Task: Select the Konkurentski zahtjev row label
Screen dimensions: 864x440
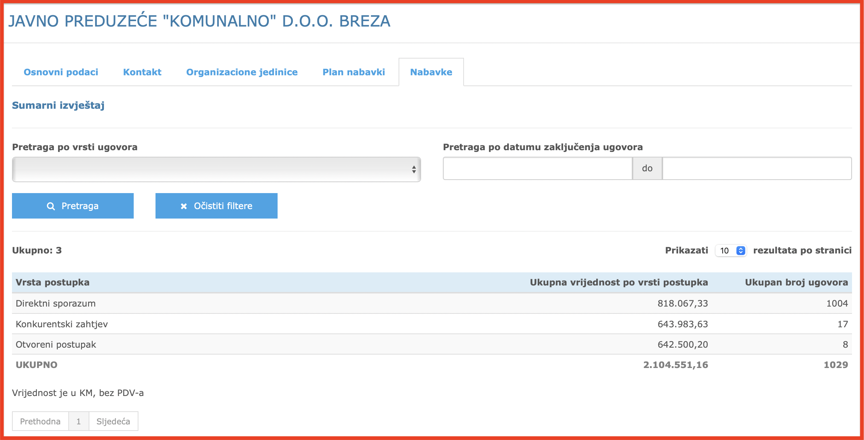Action: click(x=62, y=324)
